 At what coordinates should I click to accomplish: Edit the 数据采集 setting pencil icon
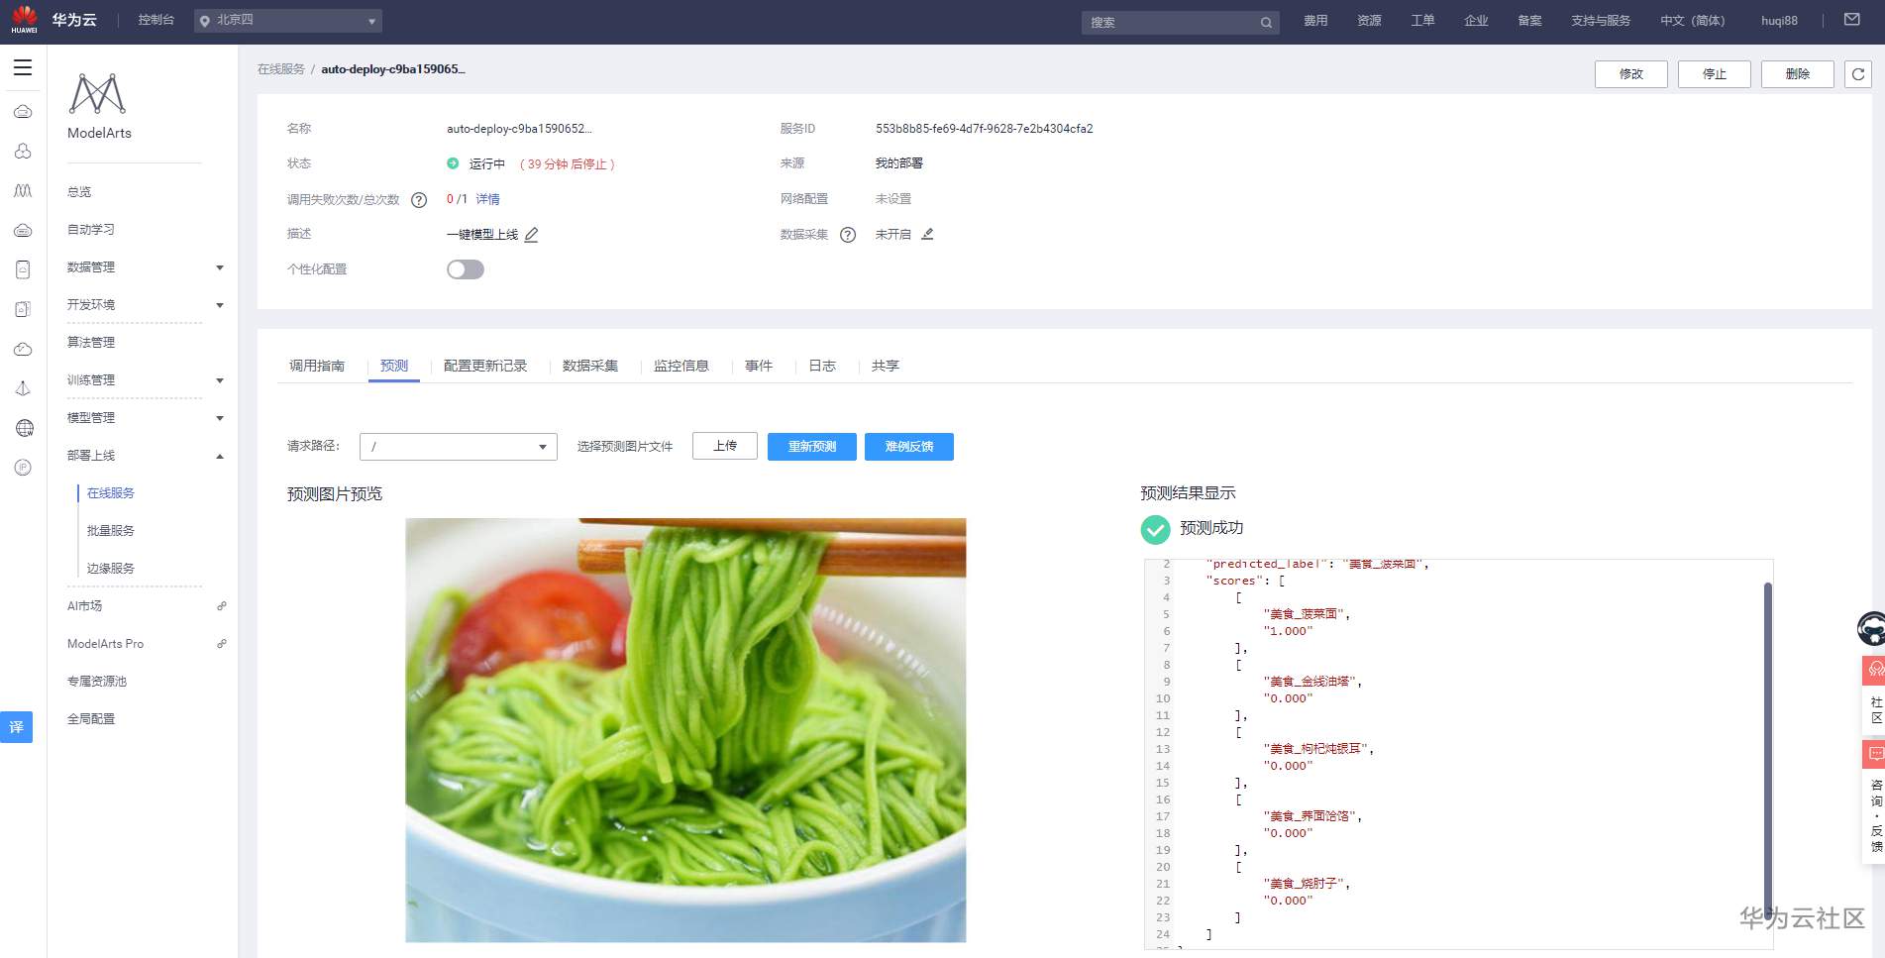[927, 234]
